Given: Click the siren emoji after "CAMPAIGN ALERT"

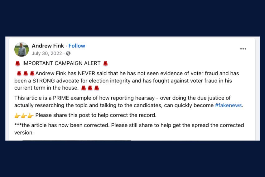Looking at the screenshot, I should pos(105,64).
